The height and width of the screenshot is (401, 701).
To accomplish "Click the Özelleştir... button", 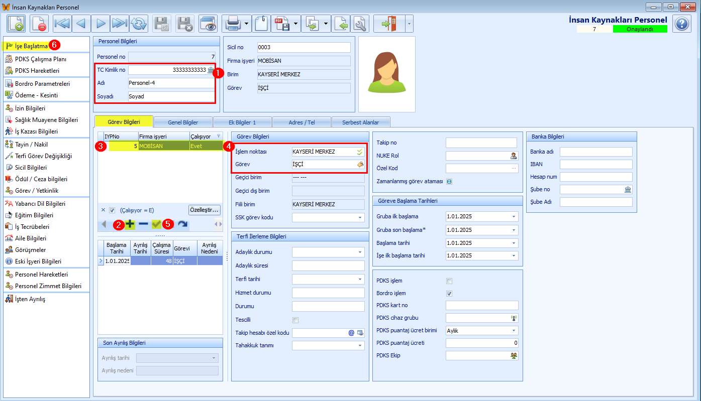I will coord(205,210).
